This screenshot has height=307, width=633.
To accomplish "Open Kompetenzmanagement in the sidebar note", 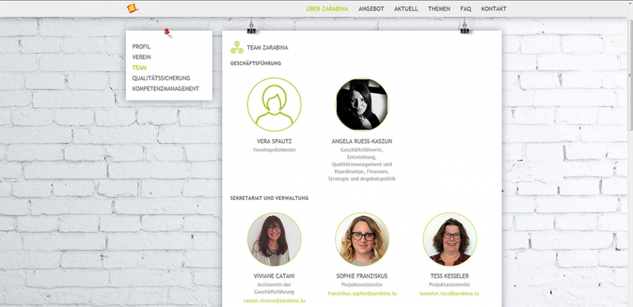I will [x=166, y=89].
